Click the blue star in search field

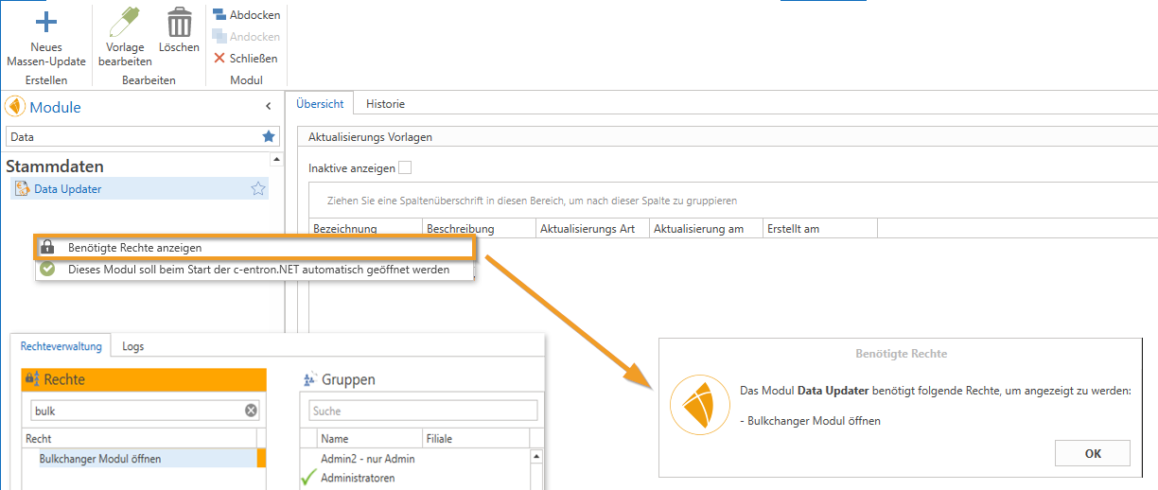269,136
